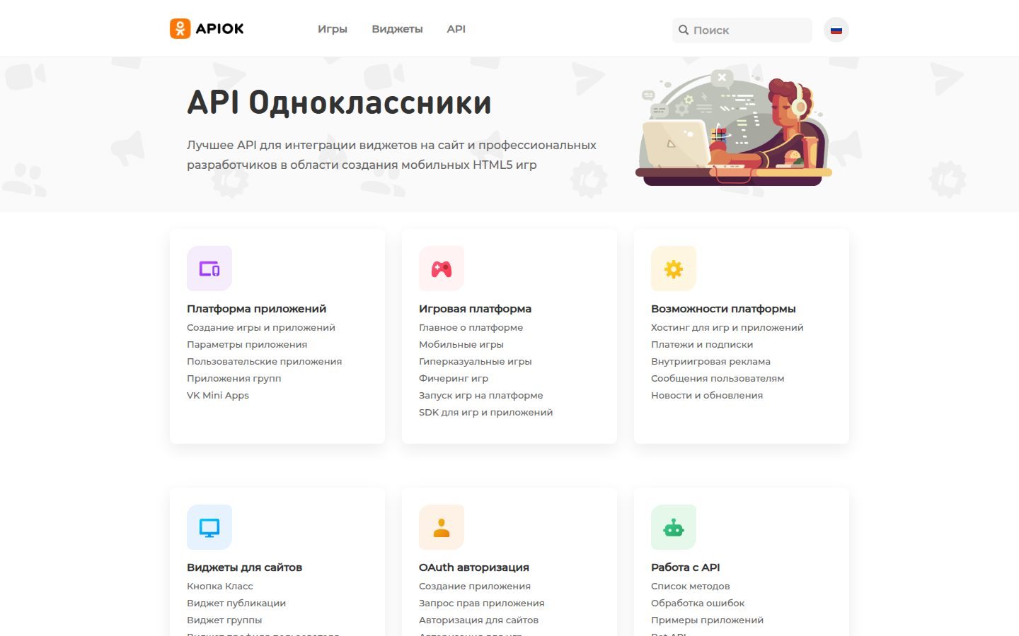Open Хостинг для игр и приложений link
The height and width of the screenshot is (636, 1019).
click(x=727, y=327)
